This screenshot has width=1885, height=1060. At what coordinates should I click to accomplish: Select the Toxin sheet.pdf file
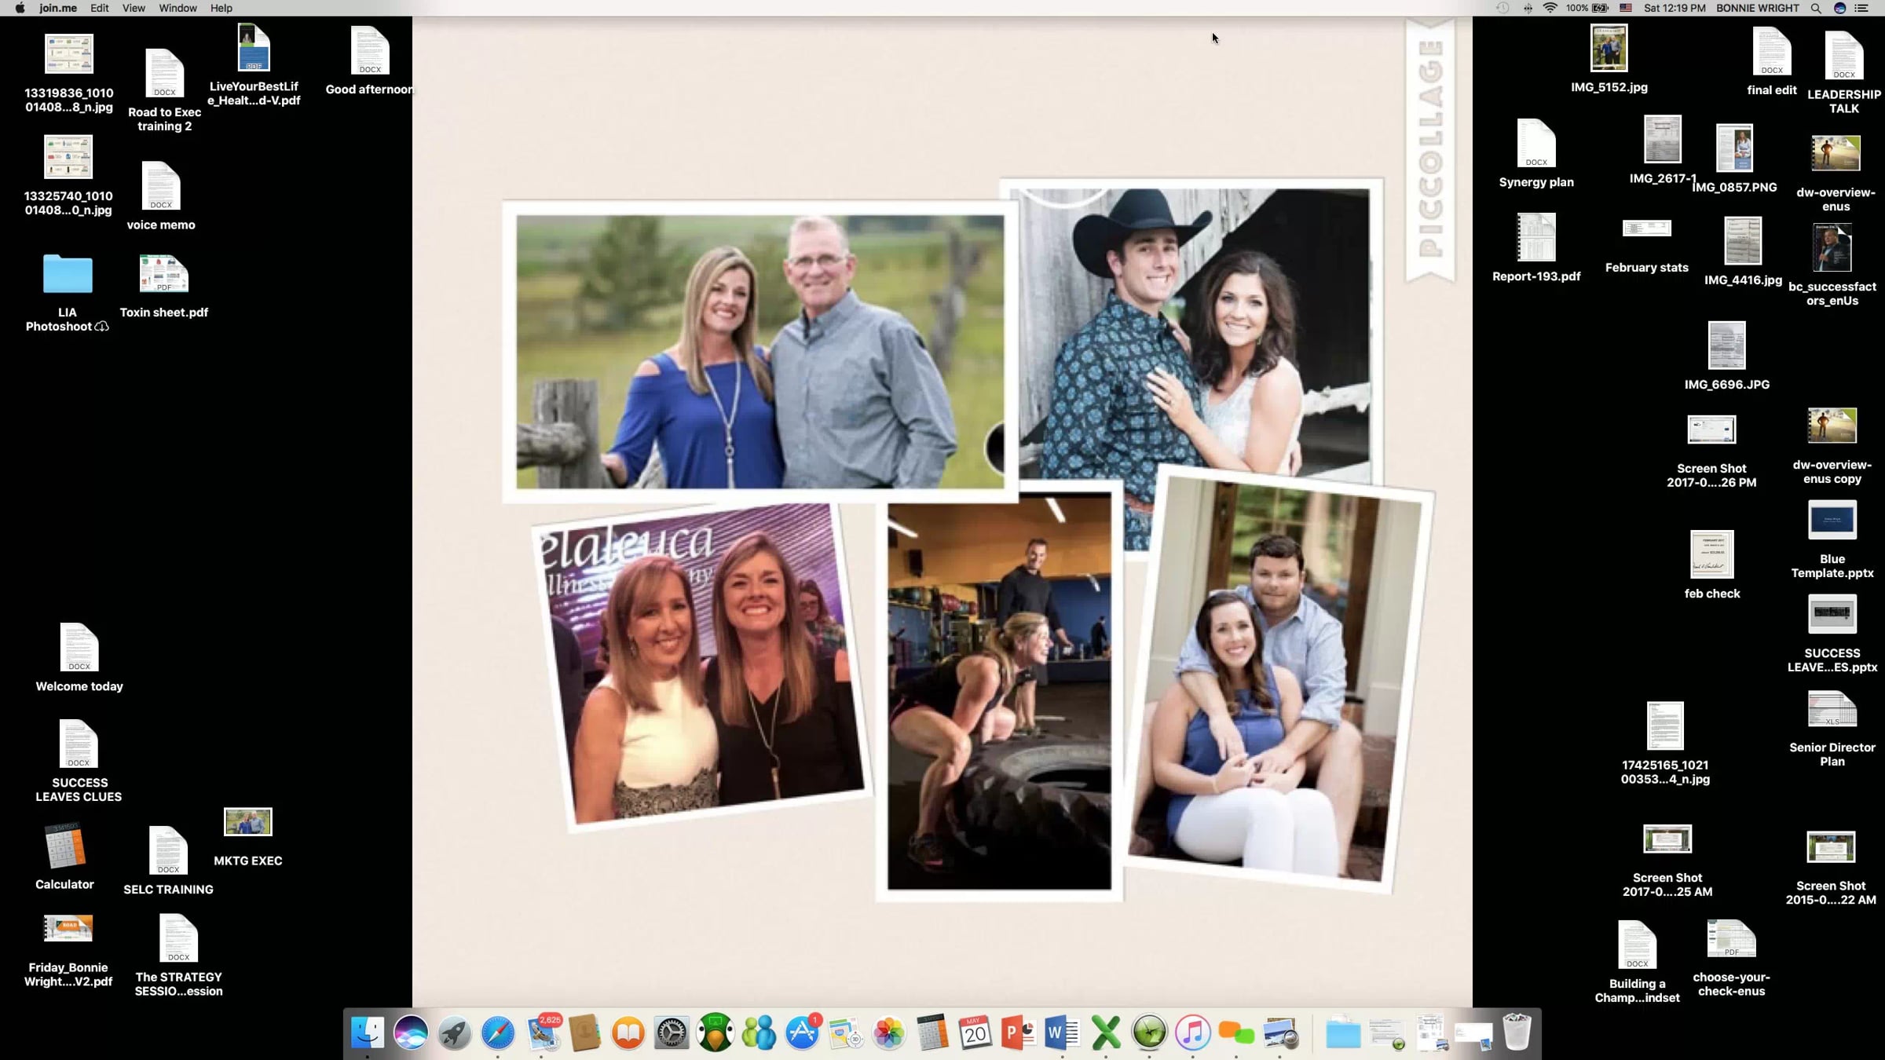tap(163, 275)
